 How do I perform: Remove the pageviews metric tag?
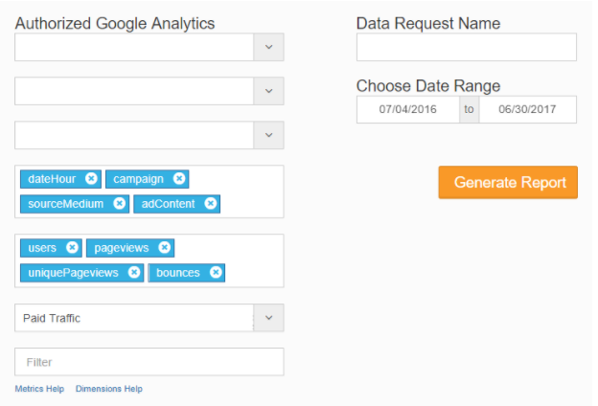pyautogui.click(x=165, y=248)
